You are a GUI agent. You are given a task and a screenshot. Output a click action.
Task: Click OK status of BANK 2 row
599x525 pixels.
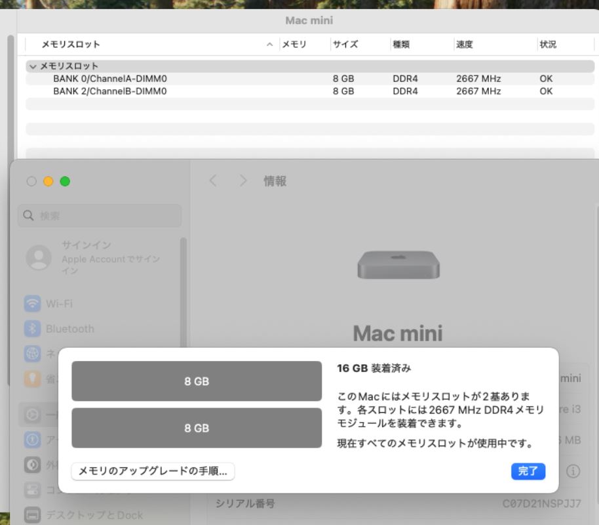click(546, 91)
